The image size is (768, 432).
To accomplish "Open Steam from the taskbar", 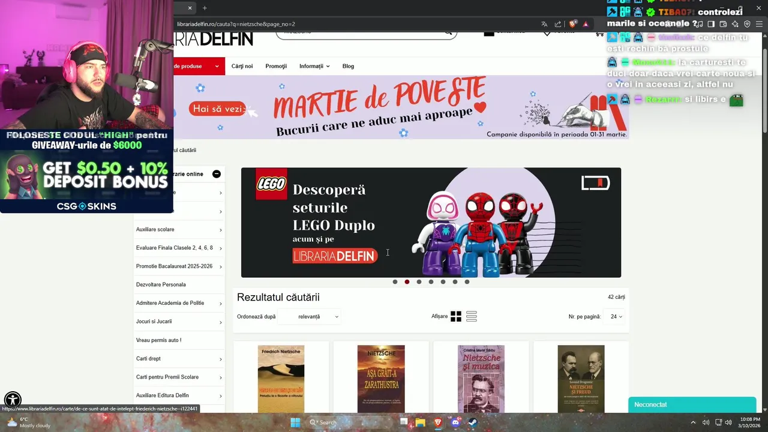I will point(473,422).
